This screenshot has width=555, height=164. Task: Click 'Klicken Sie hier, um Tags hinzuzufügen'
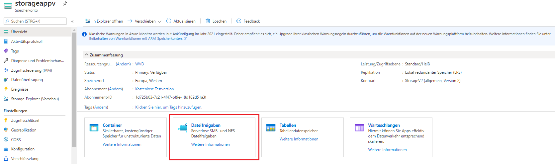(x=168, y=107)
